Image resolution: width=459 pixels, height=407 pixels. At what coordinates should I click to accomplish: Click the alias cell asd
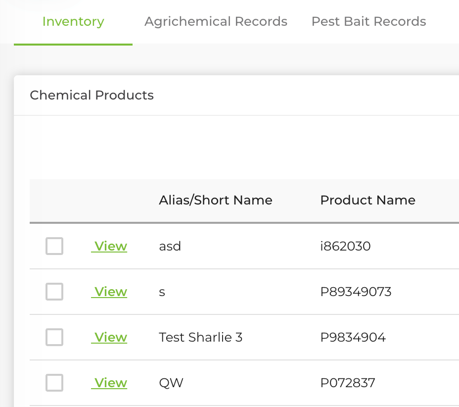[x=170, y=246]
